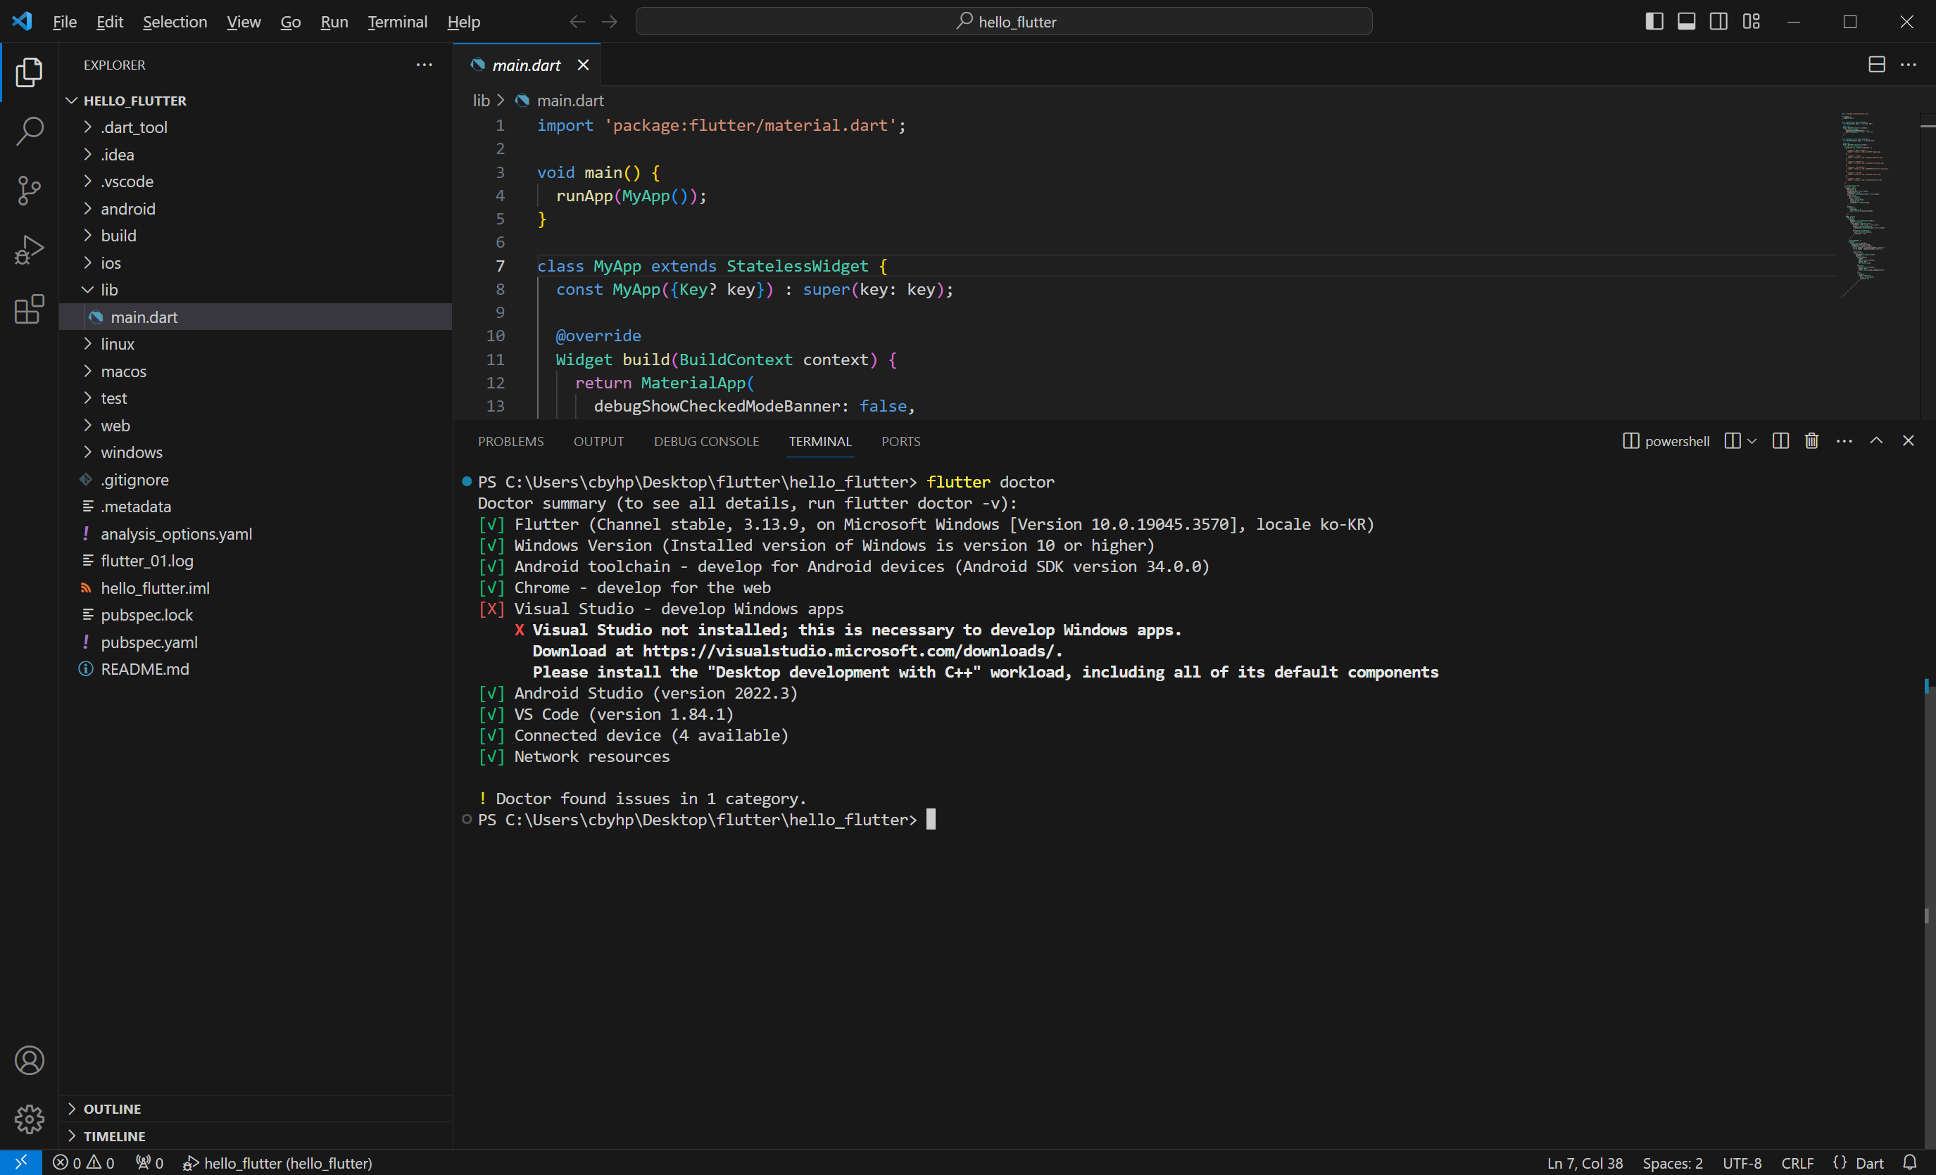Go forward with the navigation right arrow
The width and height of the screenshot is (1936, 1175).
[x=610, y=21]
